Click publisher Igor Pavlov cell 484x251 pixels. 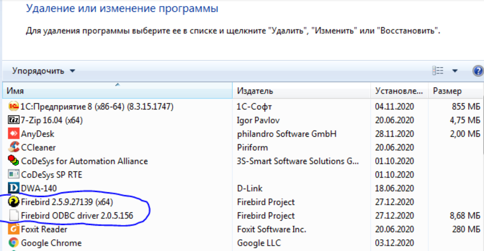pyautogui.click(x=258, y=120)
